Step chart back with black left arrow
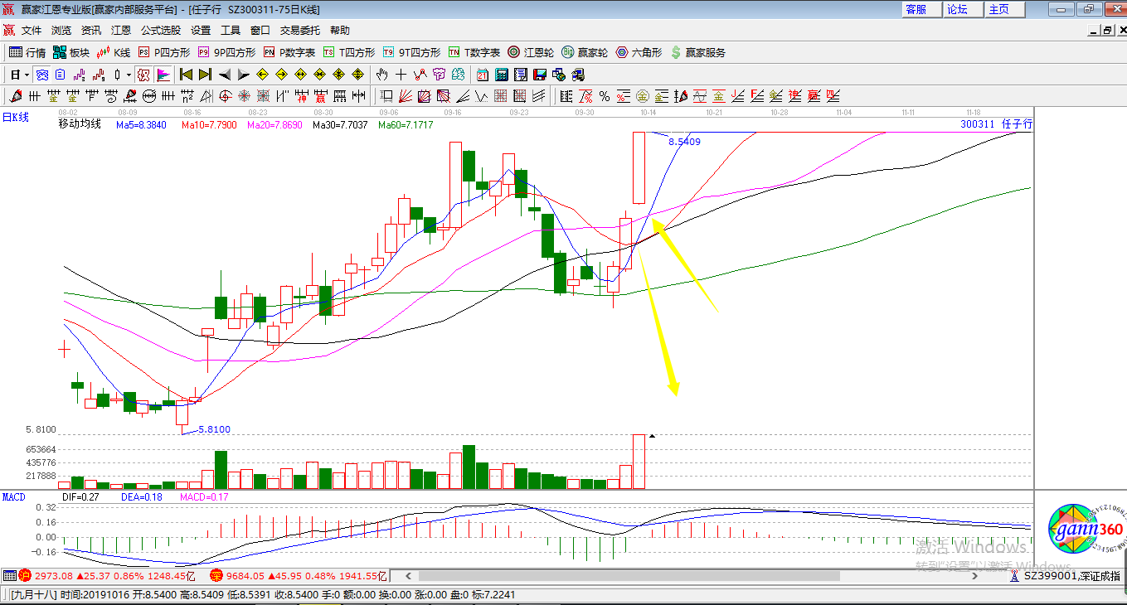The width and height of the screenshot is (1127, 605). (225, 75)
